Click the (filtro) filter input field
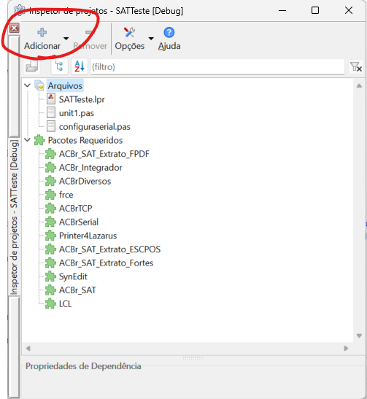 coord(217,66)
